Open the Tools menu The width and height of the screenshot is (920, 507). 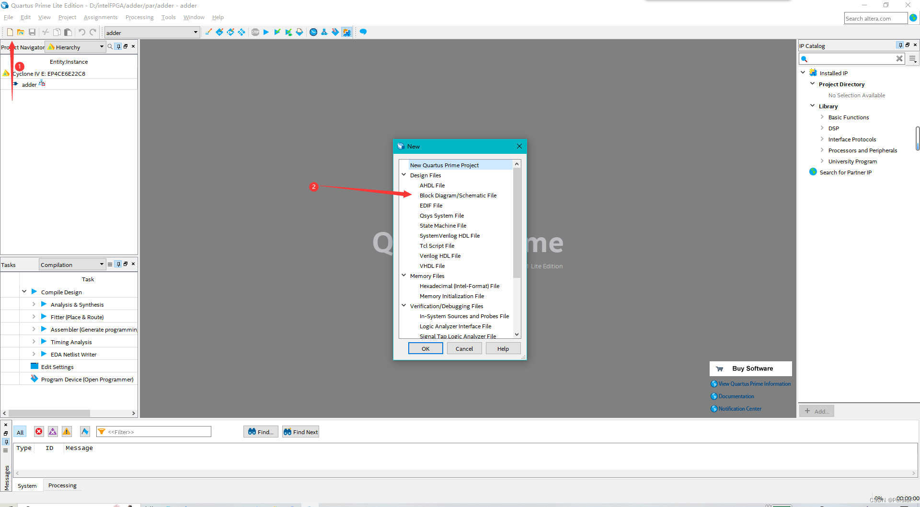pyautogui.click(x=168, y=17)
